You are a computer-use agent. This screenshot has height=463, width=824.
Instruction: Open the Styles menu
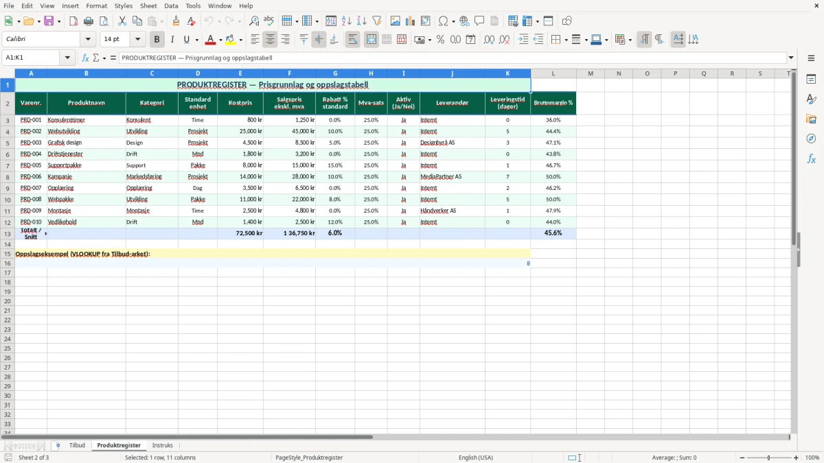(124, 5)
